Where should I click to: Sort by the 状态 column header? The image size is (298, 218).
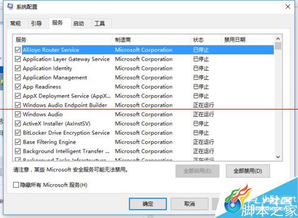click(206, 40)
